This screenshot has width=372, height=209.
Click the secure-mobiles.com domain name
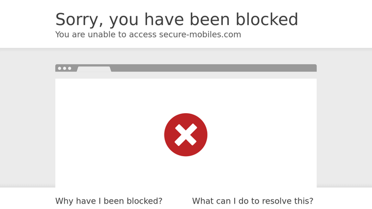click(200, 34)
